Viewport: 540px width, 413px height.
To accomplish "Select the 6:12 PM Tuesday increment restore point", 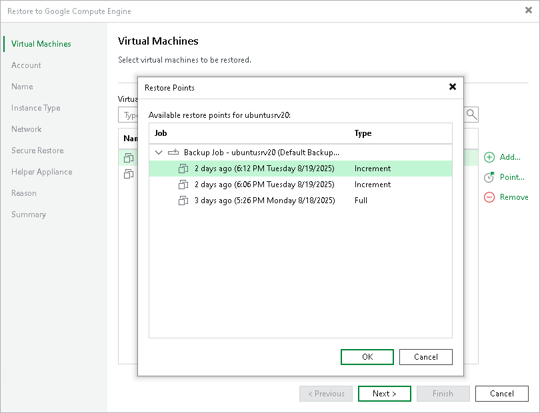I will [x=300, y=169].
